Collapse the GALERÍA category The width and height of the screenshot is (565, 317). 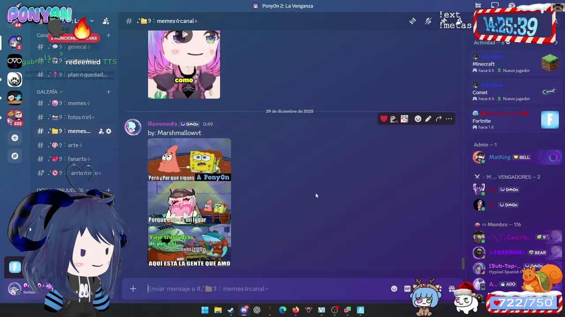pyautogui.click(x=49, y=92)
